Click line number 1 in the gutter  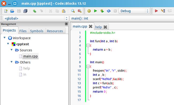pyautogui.click(x=80, y=33)
